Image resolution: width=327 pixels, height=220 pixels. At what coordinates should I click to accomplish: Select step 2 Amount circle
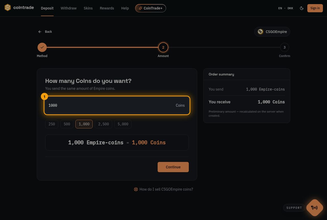(x=163, y=47)
